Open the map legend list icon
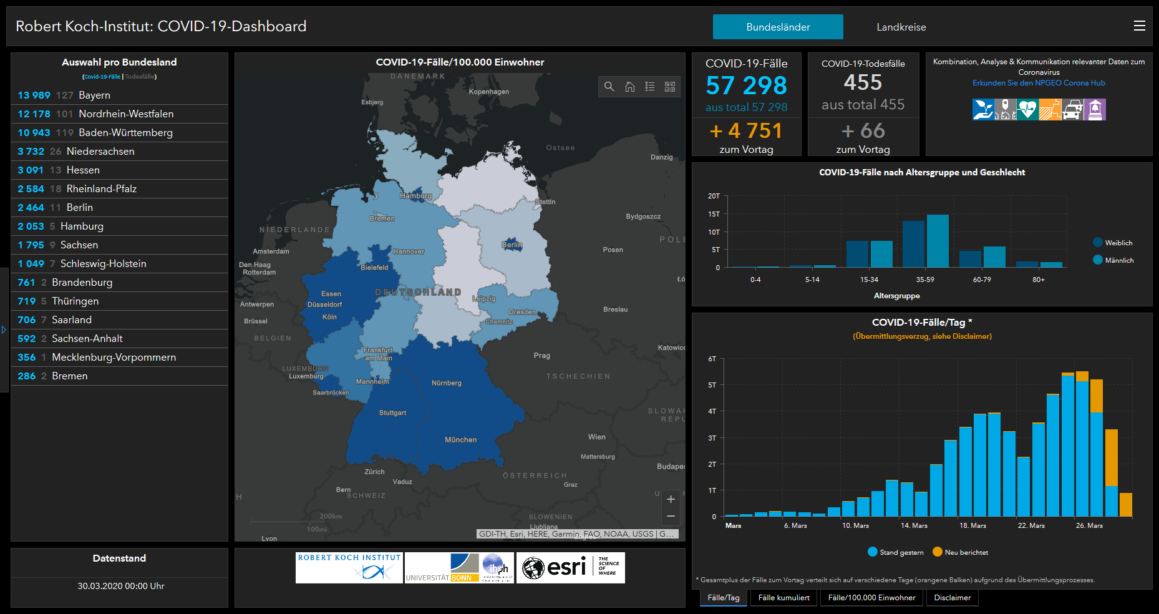The width and height of the screenshot is (1159, 614). click(650, 87)
